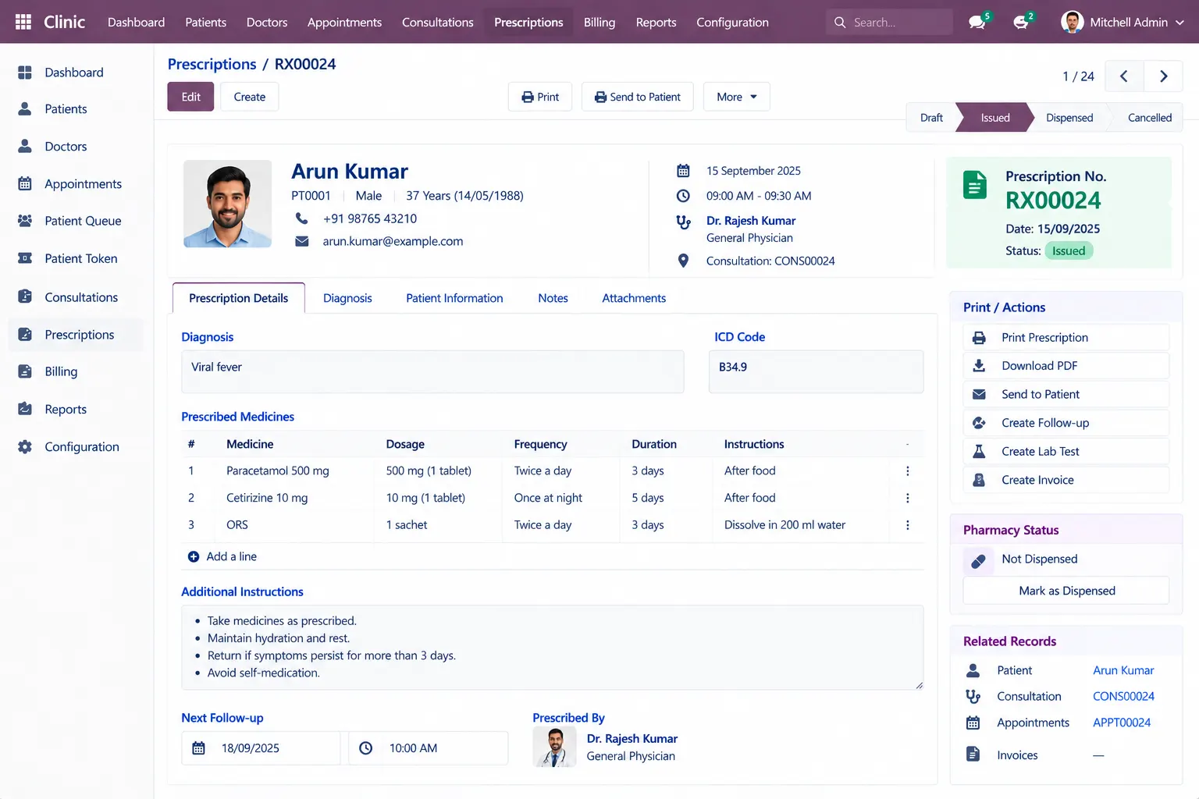
Task: Click the Create button
Action: coord(250,97)
